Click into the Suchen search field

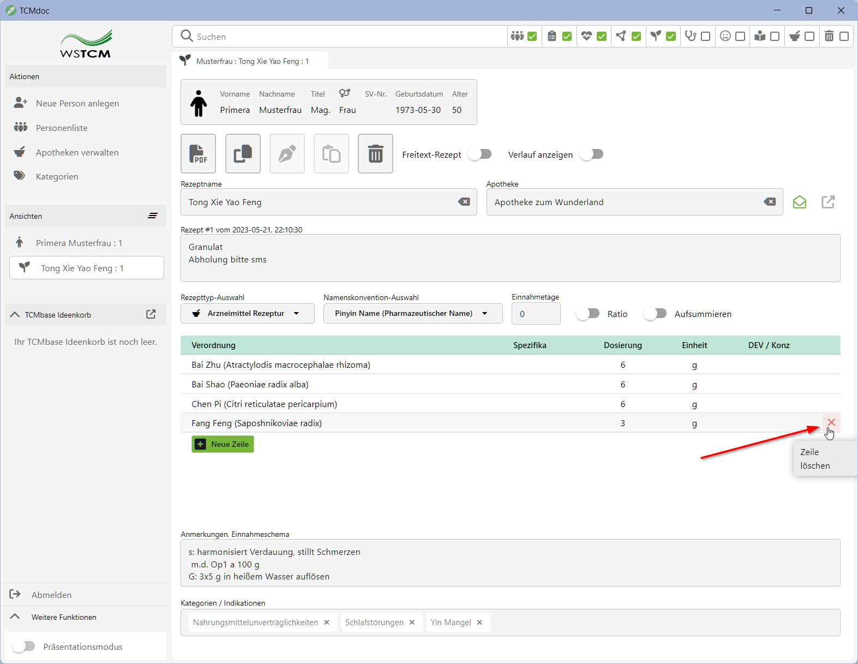click(x=349, y=37)
